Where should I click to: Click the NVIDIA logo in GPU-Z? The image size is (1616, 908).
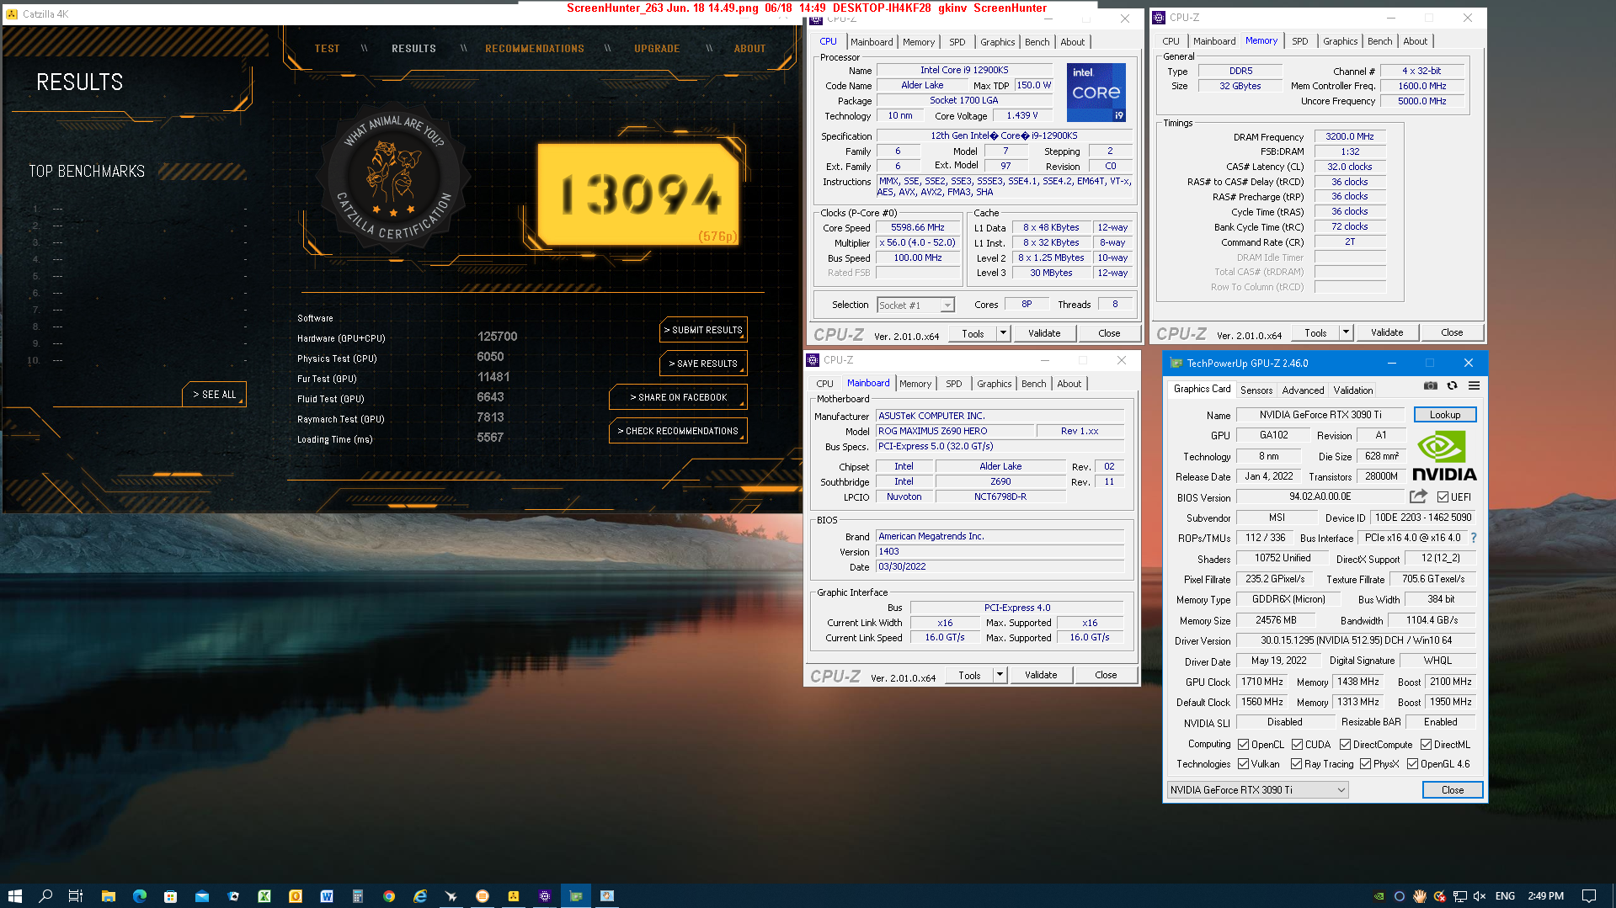[x=1444, y=456]
